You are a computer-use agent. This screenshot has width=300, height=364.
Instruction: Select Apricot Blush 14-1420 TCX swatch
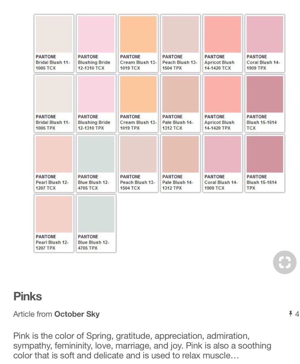[223, 43]
